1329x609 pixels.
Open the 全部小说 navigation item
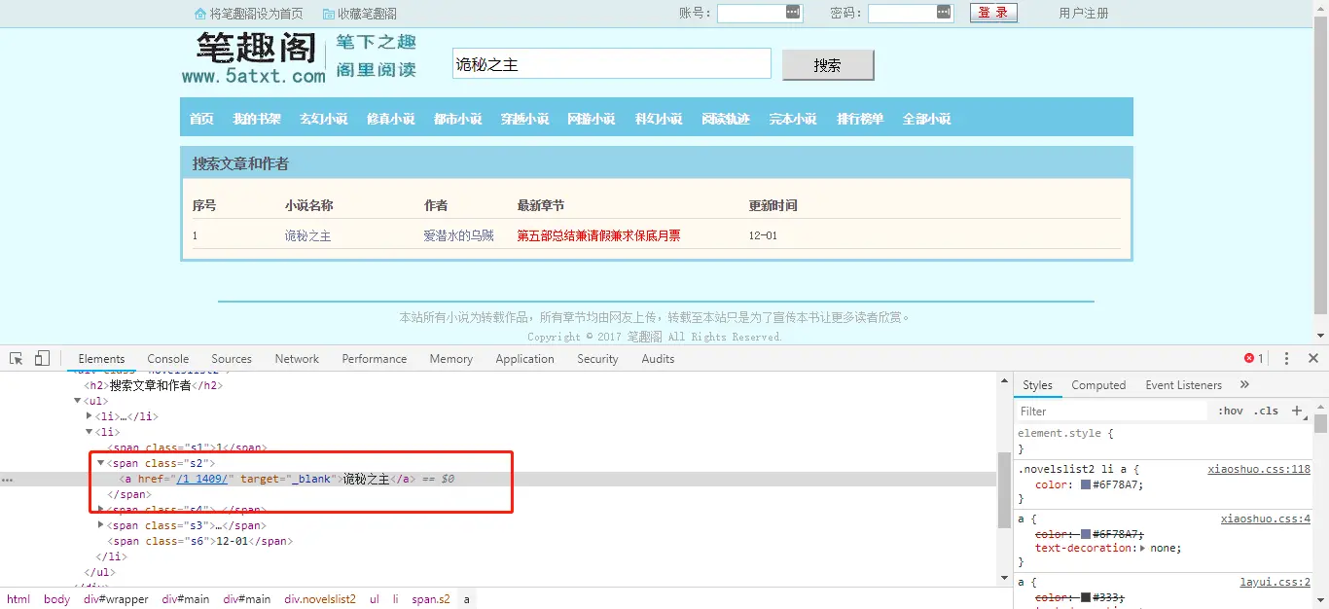tap(926, 119)
